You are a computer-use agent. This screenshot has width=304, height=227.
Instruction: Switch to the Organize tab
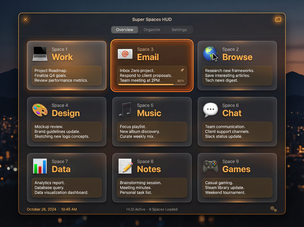[x=152, y=30]
